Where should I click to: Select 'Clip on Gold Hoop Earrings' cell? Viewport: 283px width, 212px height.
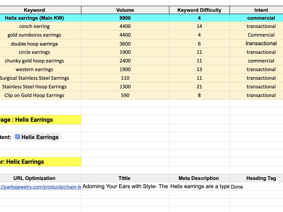(40, 95)
